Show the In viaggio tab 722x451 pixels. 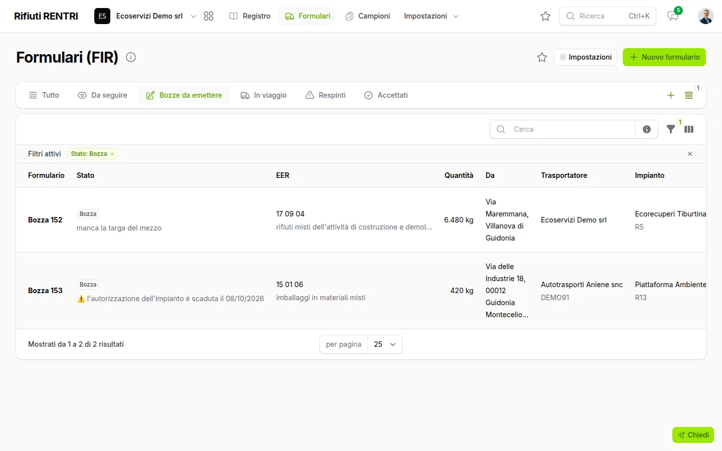[264, 95]
